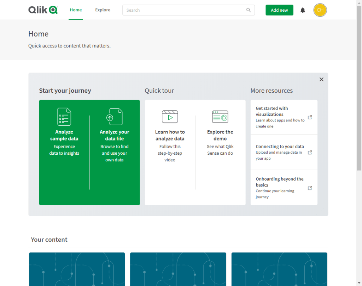Open the CH user profile avatar

click(320, 10)
